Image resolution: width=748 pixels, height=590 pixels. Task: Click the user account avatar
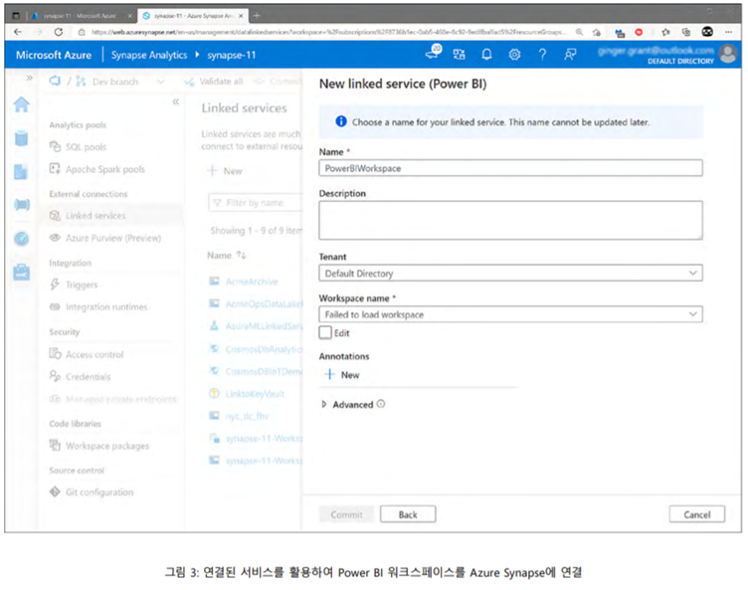point(728,54)
